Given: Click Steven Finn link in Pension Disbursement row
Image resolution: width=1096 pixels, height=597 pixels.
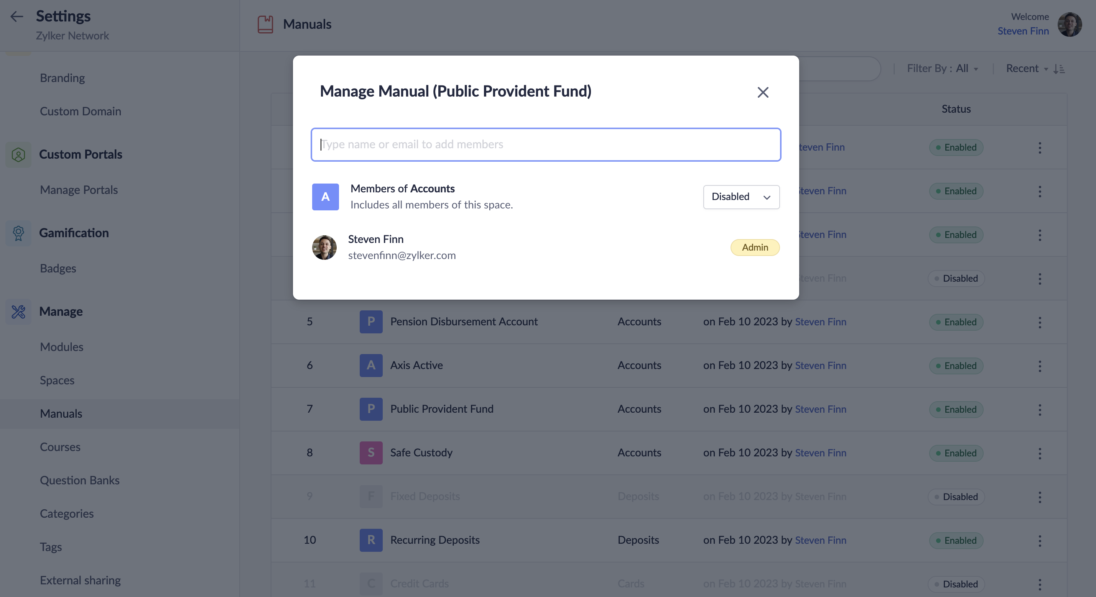Looking at the screenshot, I should (820, 322).
